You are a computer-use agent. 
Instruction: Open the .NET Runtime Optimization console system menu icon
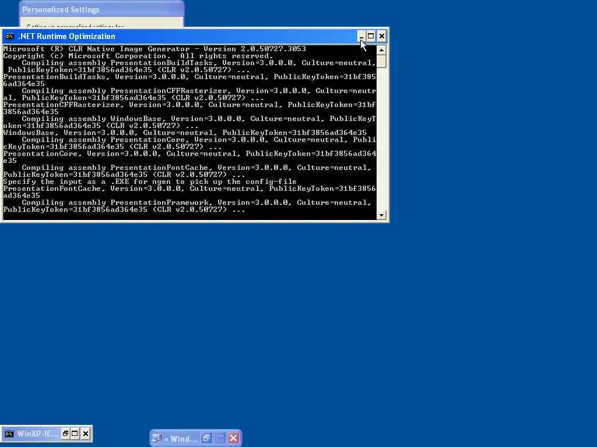tap(9, 37)
